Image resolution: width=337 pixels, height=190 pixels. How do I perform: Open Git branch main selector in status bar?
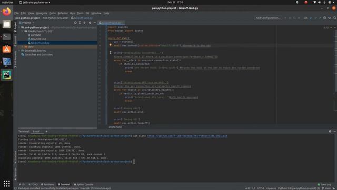coord(326,188)
